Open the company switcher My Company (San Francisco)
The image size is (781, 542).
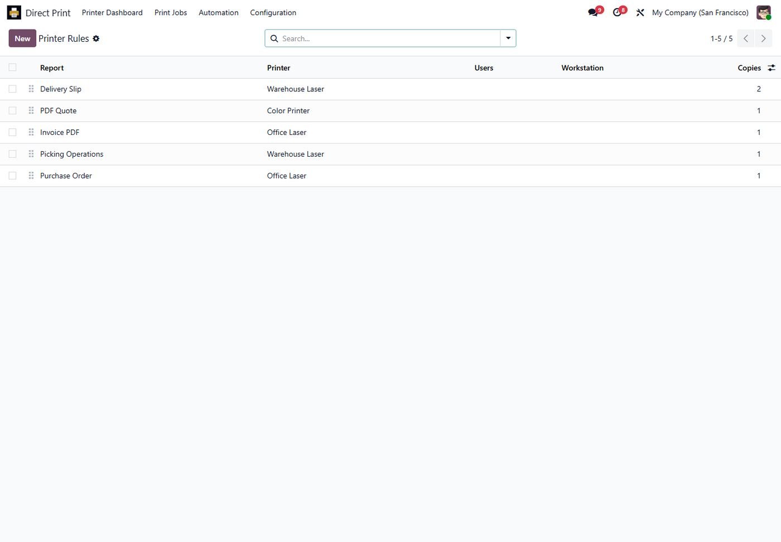(x=700, y=12)
